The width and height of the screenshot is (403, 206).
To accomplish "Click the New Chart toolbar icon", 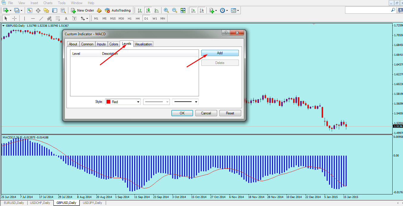I will tap(6, 10).
